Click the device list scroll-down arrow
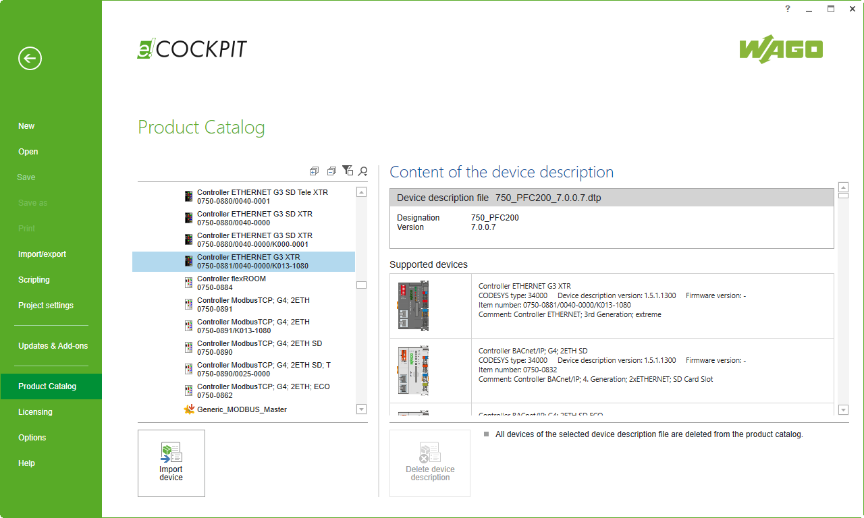 pos(361,409)
